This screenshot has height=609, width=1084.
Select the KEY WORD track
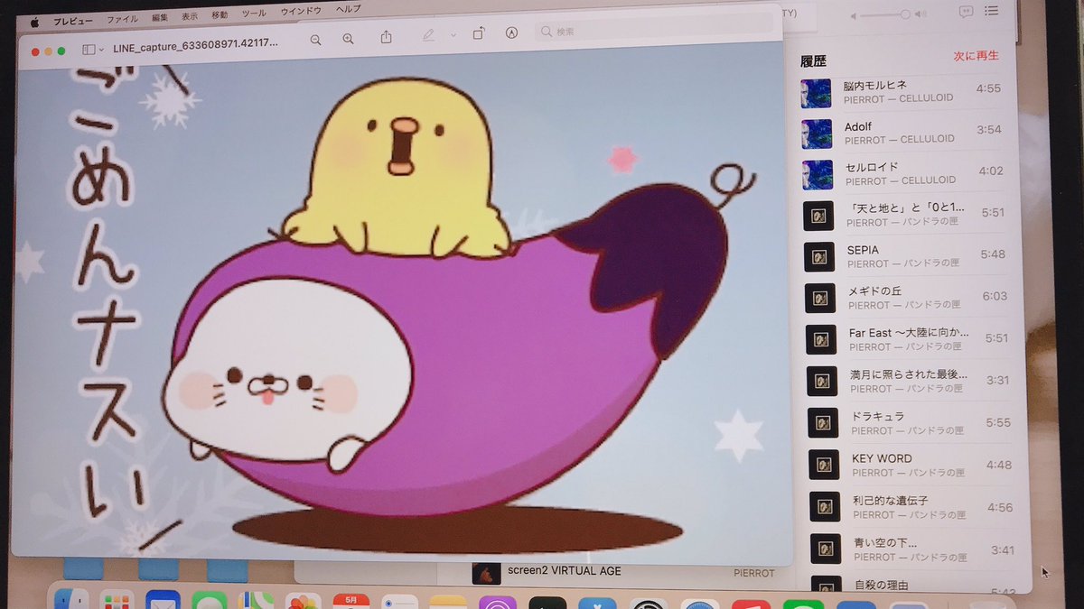tap(911, 465)
